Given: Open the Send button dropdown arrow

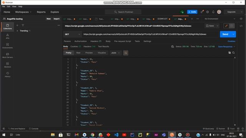Looking at the screenshot, I should tap(233, 34).
